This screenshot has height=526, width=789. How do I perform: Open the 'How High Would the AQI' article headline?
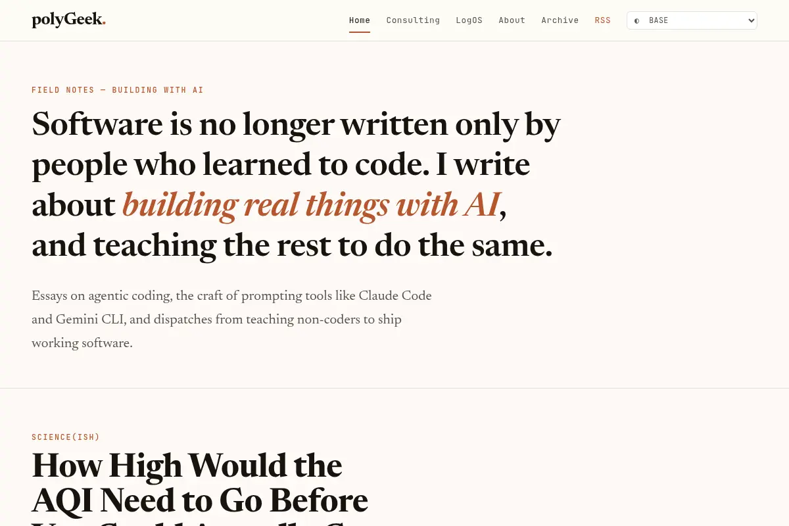tap(200, 488)
